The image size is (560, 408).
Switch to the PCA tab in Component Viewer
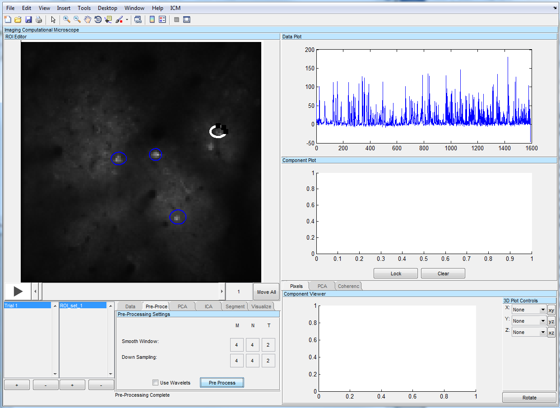[x=322, y=286]
